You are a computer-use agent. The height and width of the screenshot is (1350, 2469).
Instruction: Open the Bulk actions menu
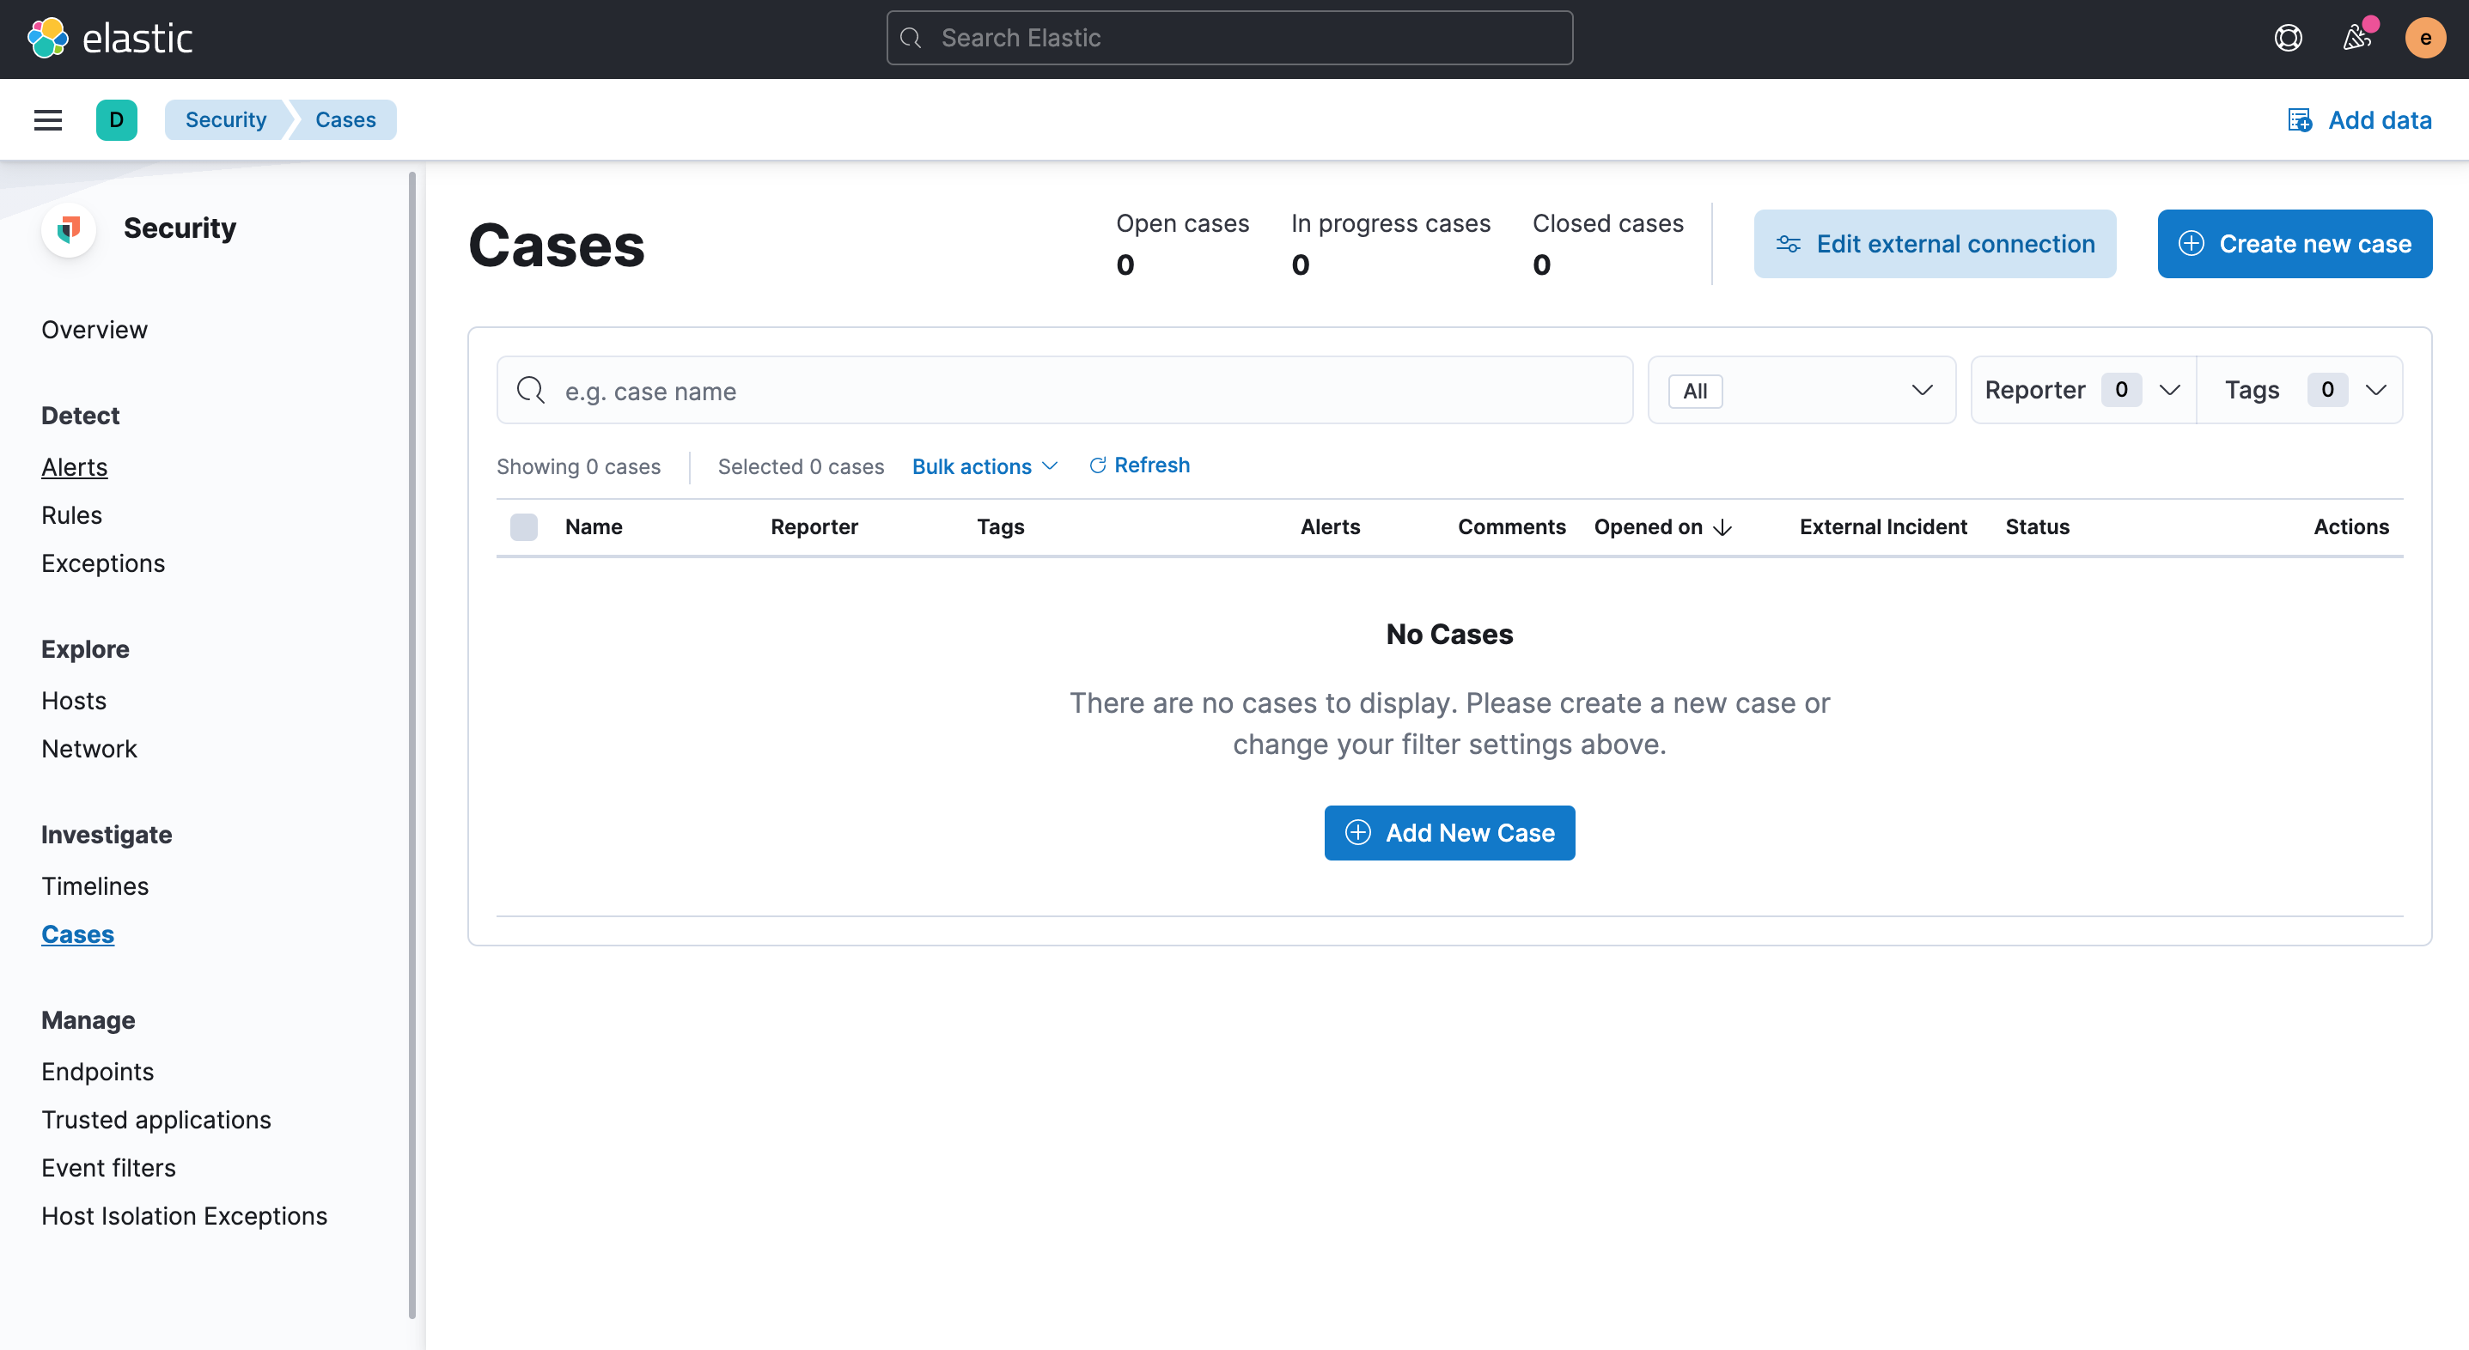[984, 466]
